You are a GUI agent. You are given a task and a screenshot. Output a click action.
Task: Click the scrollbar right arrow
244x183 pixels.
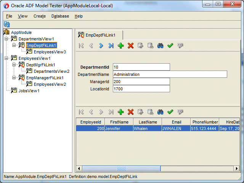pyautogui.click(x=236, y=169)
